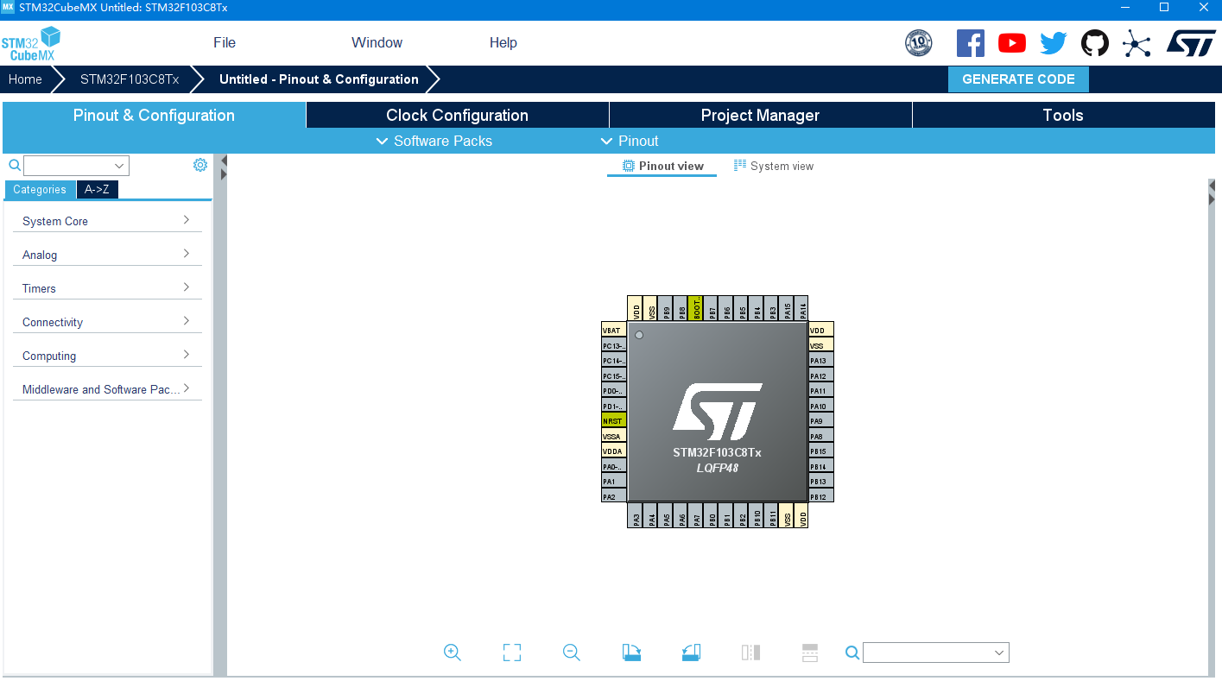This screenshot has width=1222, height=681.
Task: Rotate the chip view counterclockwise
Action: coord(691,653)
